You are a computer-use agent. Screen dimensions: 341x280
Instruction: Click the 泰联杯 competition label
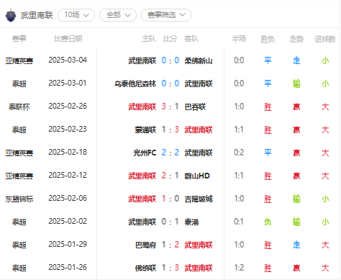(x=19, y=107)
